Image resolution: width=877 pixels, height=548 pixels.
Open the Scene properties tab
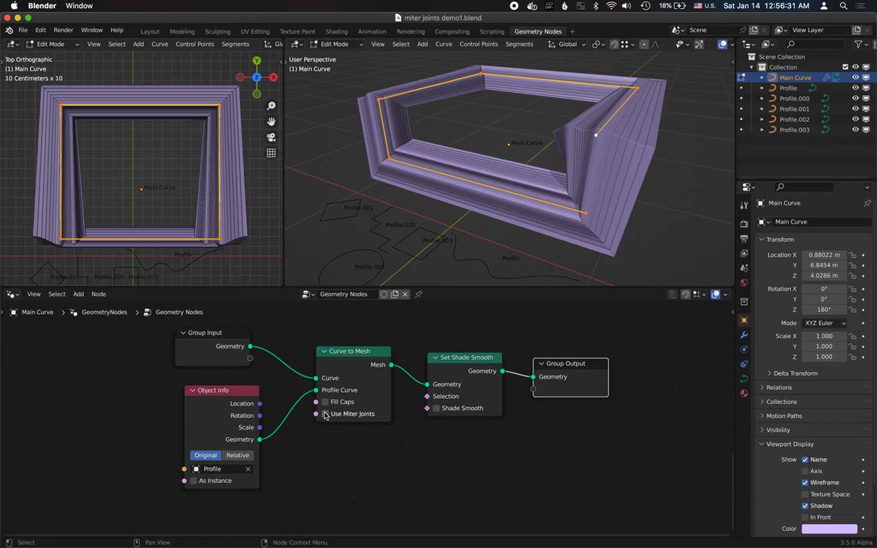744,268
